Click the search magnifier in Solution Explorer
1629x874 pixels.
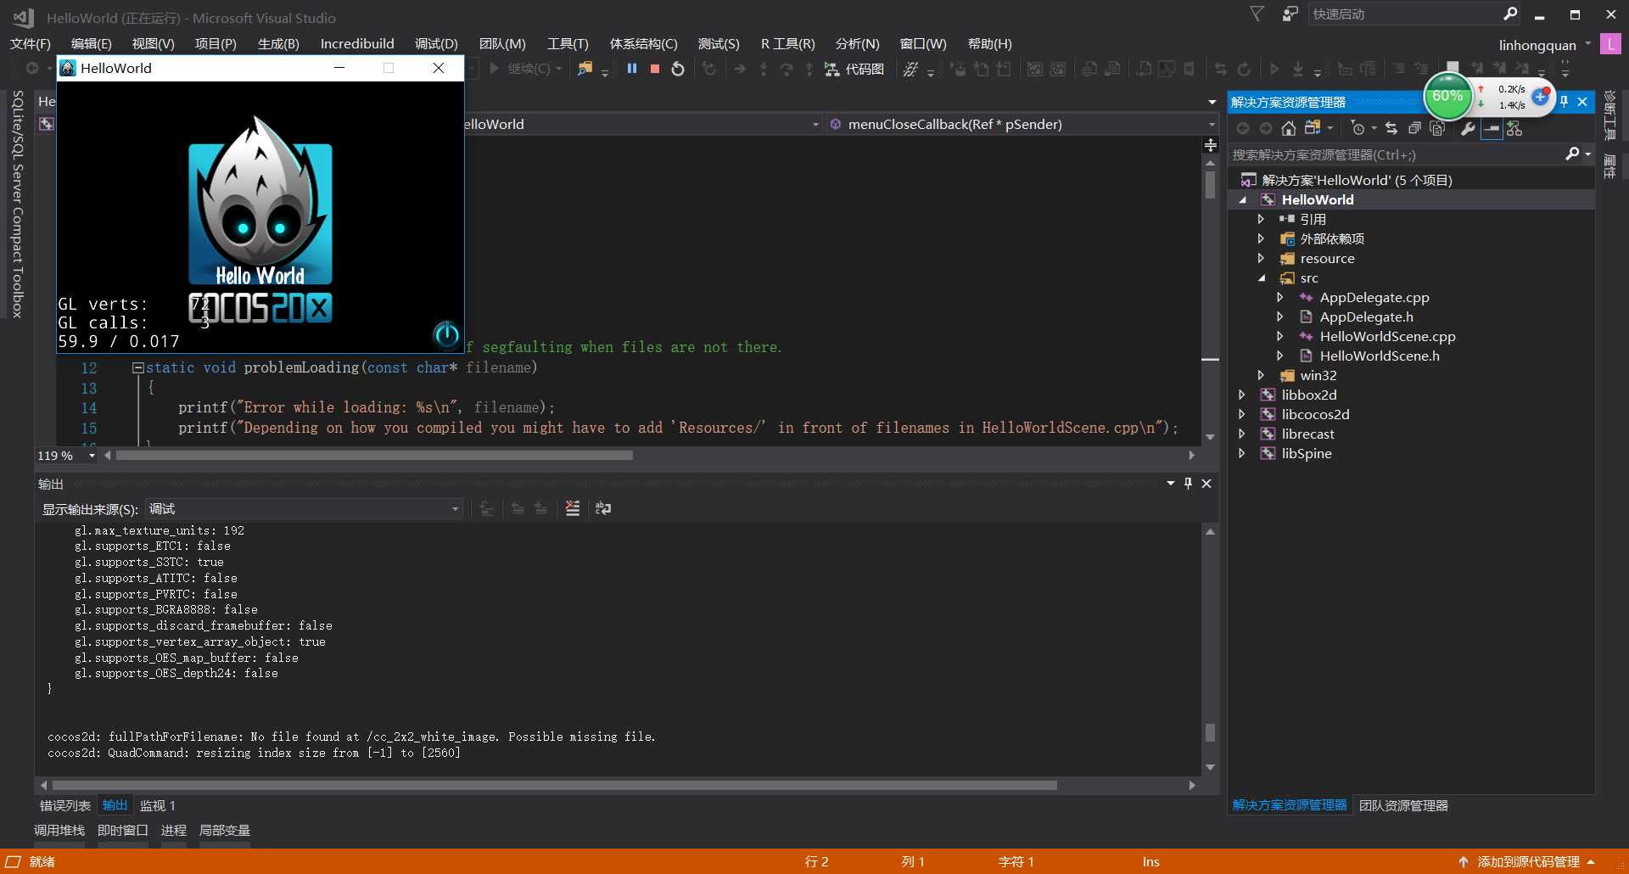[1572, 154]
